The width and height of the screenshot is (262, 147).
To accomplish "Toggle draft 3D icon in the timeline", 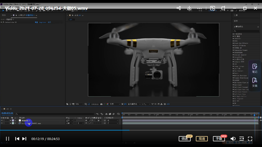I will (x=102, y=114).
